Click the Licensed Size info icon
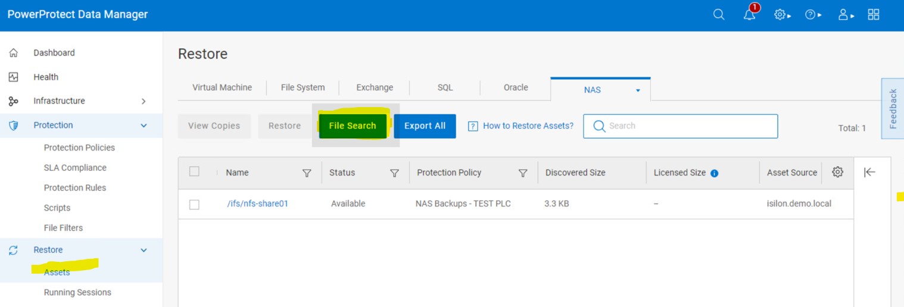Image resolution: width=904 pixels, height=307 pixels. tap(715, 173)
